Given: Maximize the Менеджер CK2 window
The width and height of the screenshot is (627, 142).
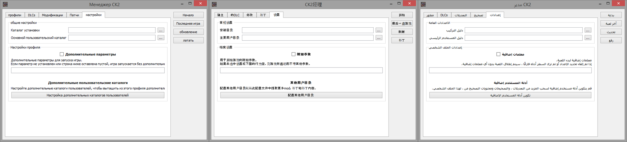Looking at the screenshot, I should [x=190, y=4].
